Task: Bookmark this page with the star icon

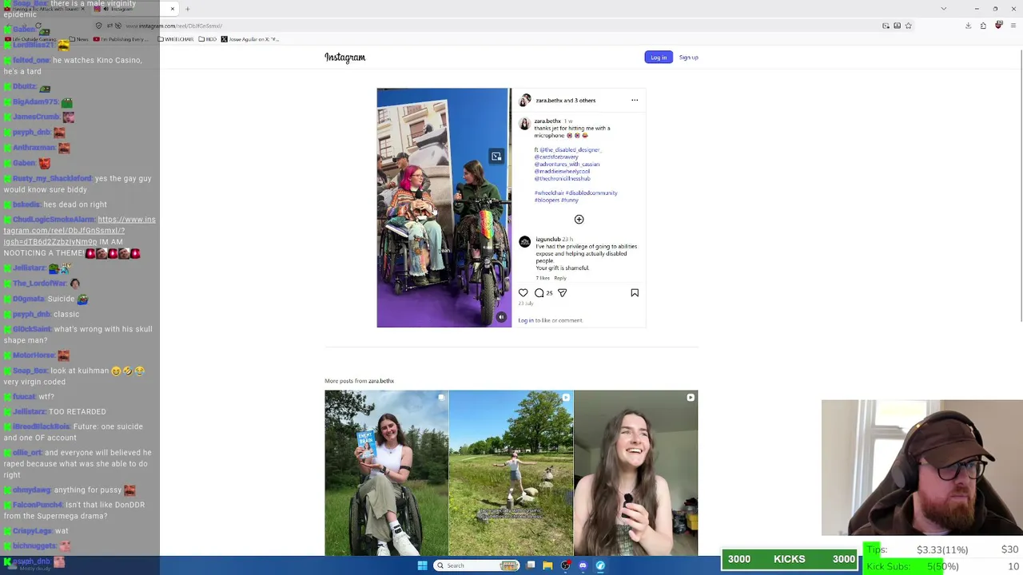Action: pyautogui.click(x=909, y=26)
